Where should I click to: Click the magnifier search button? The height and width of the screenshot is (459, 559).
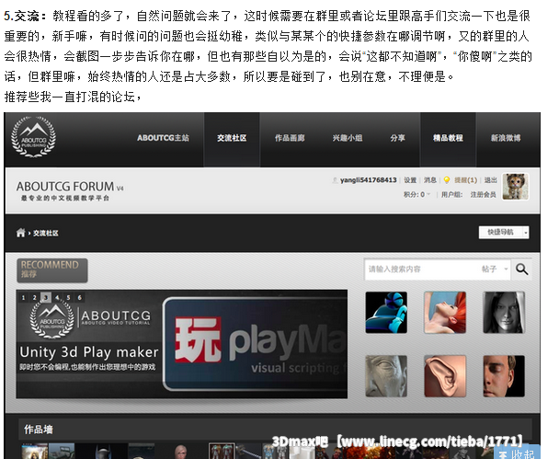tap(521, 270)
